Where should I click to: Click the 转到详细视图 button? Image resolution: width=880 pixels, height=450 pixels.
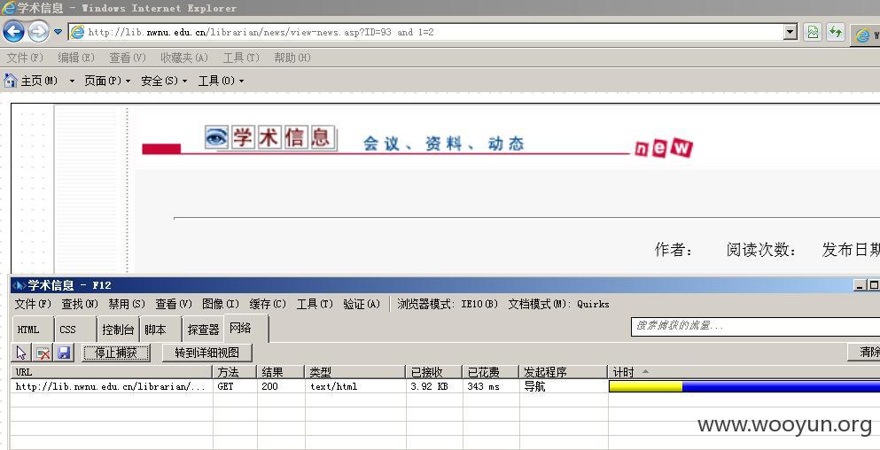pyautogui.click(x=207, y=353)
